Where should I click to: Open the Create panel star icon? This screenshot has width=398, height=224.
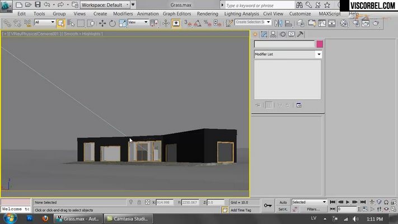255,34
